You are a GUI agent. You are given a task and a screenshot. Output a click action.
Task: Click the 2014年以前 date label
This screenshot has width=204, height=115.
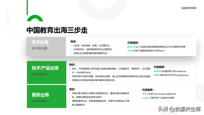(x=39, y=48)
